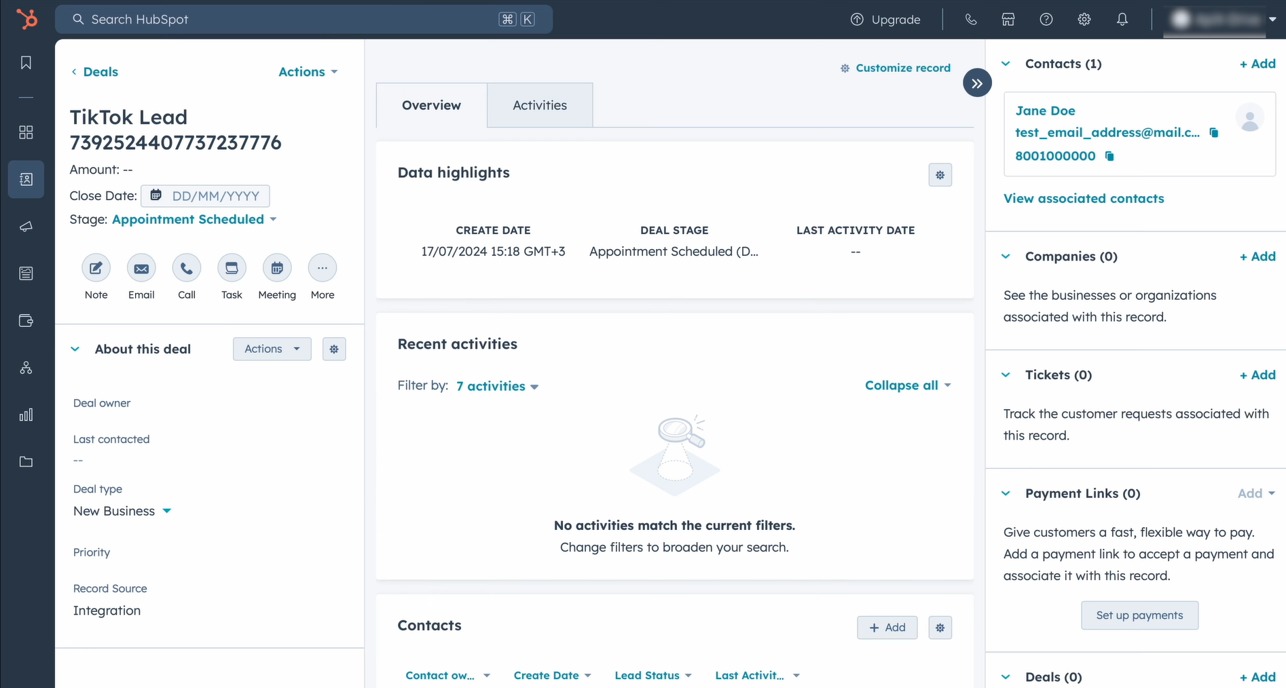The image size is (1286, 688).
Task: Add a contact in Contacts card
Action: tap(887, 628)
